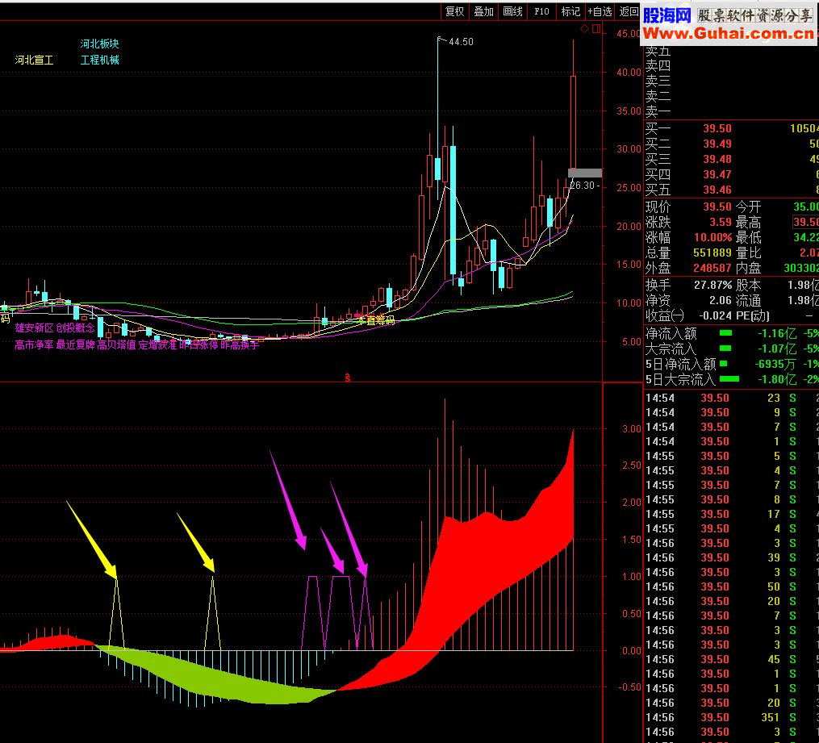
Task: Click the 最低 low price label
Action: pyautogui.click(x=748, y=237)
